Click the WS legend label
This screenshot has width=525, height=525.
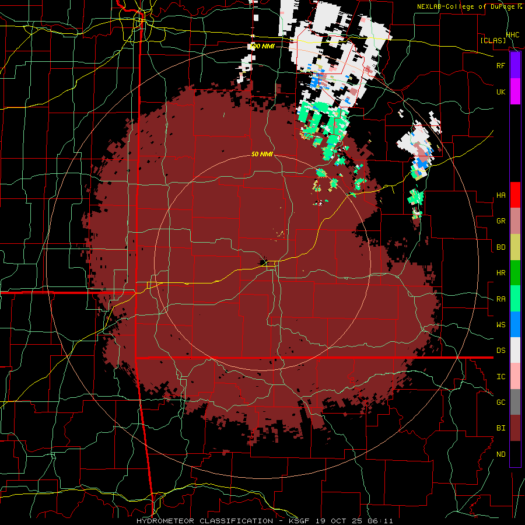coord(501,325)
